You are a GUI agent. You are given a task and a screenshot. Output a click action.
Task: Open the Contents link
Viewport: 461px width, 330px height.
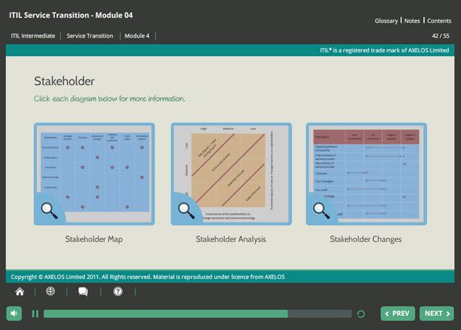(439, 21)
